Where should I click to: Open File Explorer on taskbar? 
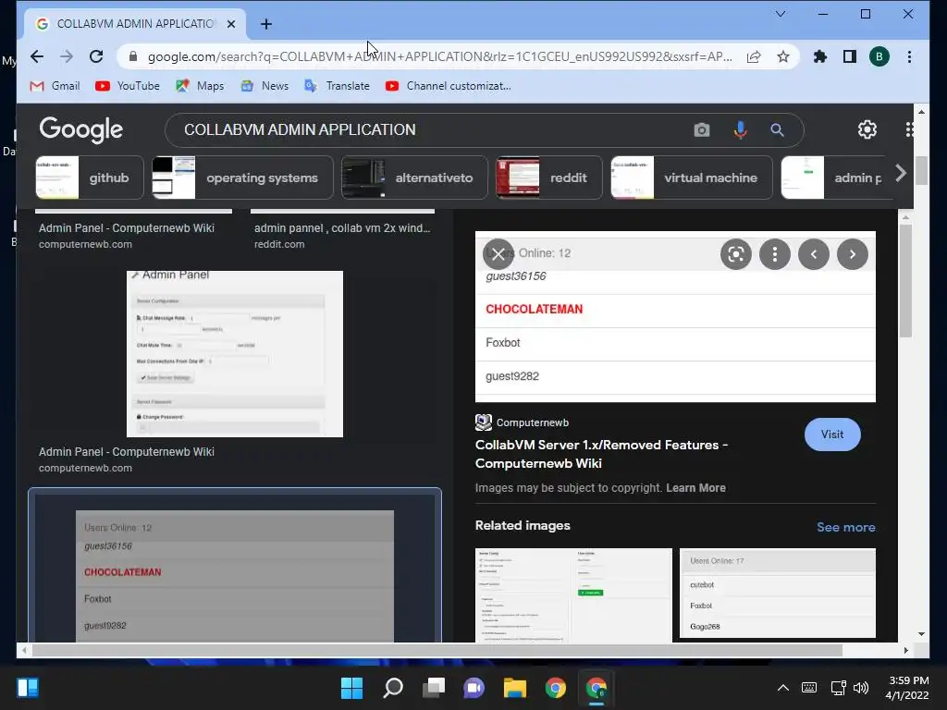(514, 688)
